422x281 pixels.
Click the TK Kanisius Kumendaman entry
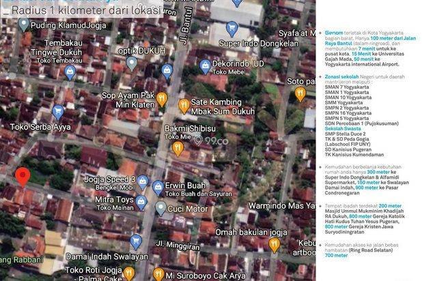[x=354, y=155]
